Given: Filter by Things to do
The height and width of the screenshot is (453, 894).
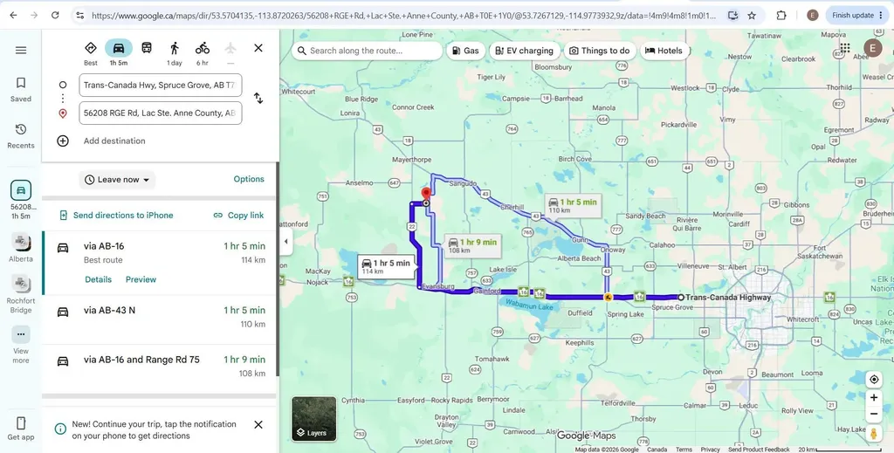Looking at the screenshot, I should (x=599, y=51).
